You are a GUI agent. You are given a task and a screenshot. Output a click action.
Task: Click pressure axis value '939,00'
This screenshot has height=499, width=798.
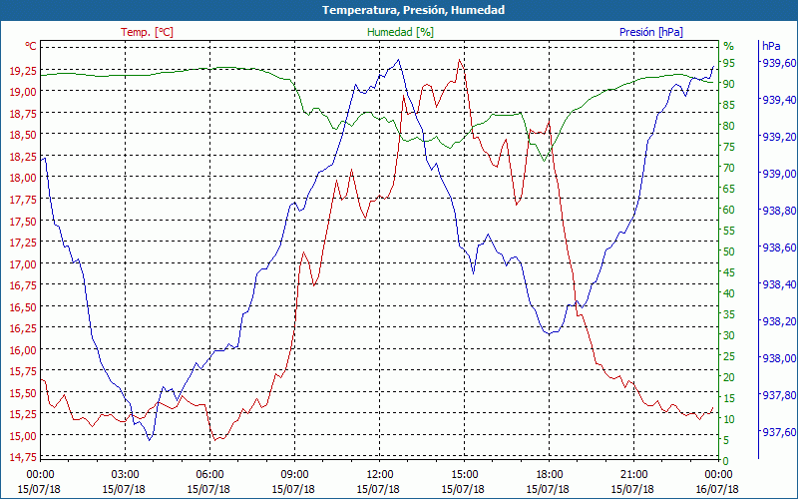point(778,174)
